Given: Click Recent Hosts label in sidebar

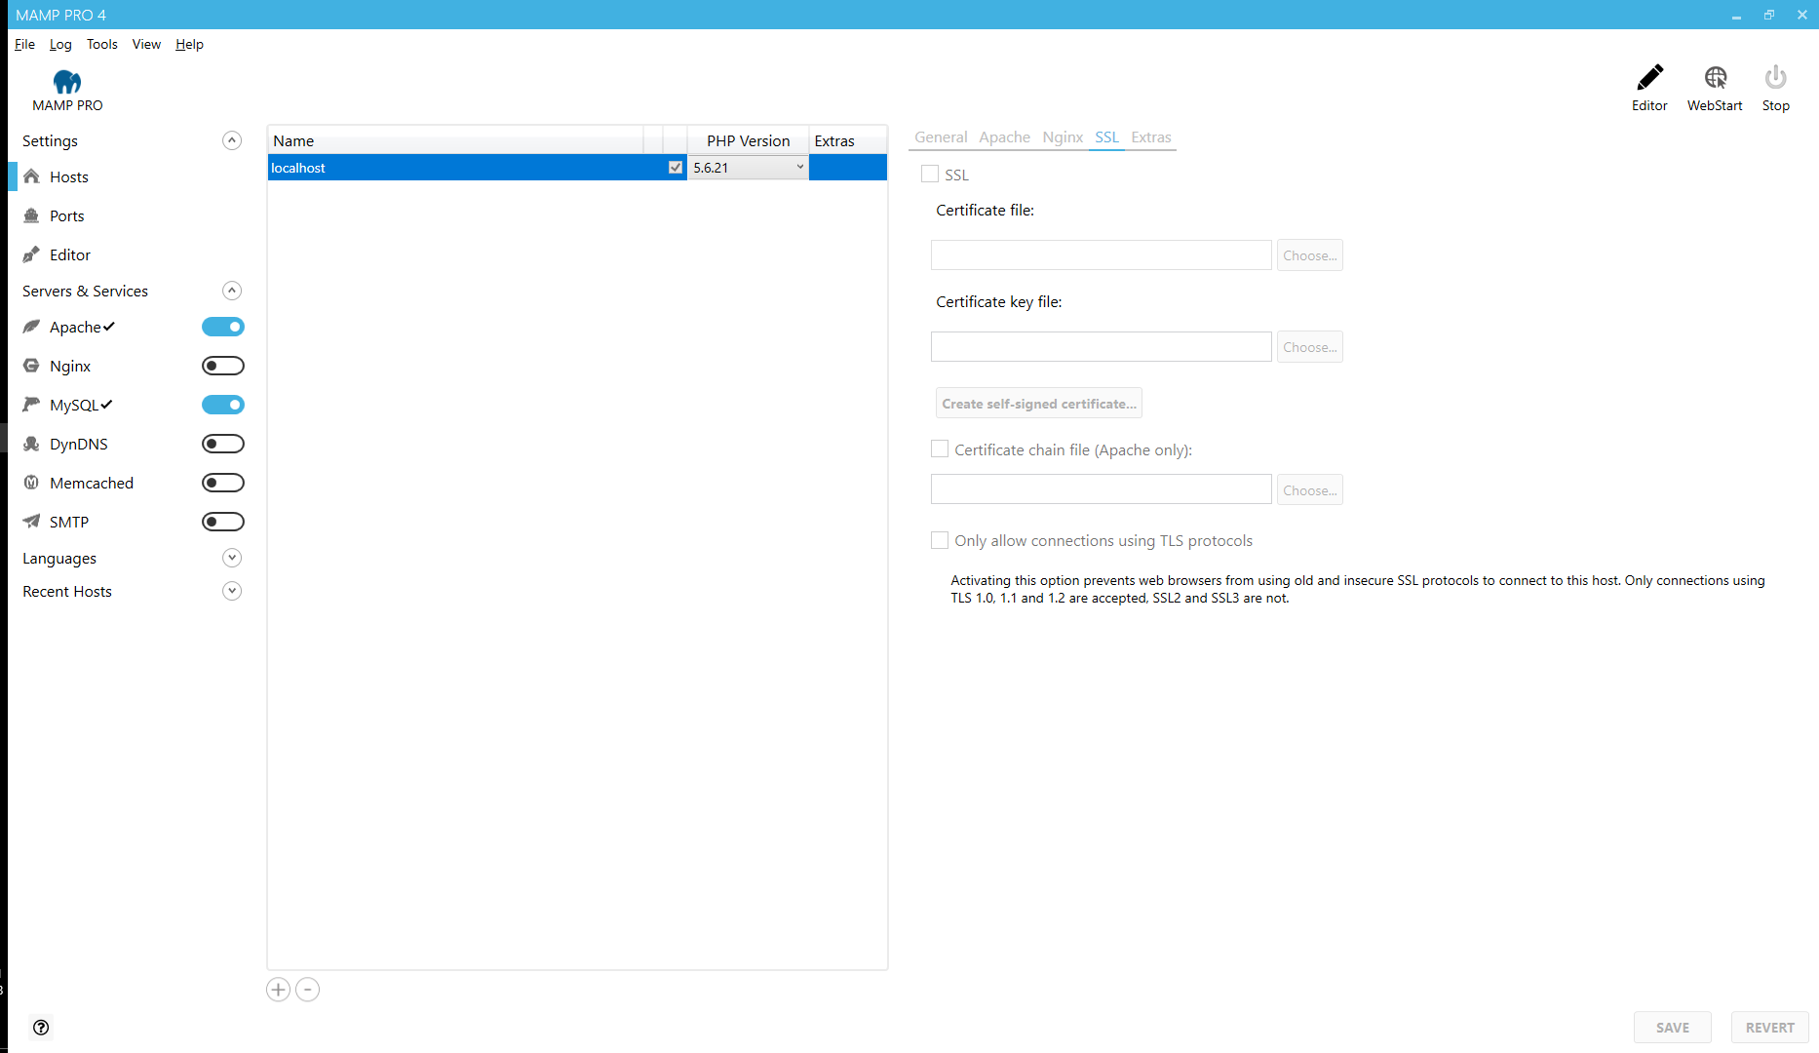Looking at the screenshot, I should point(67,591).
